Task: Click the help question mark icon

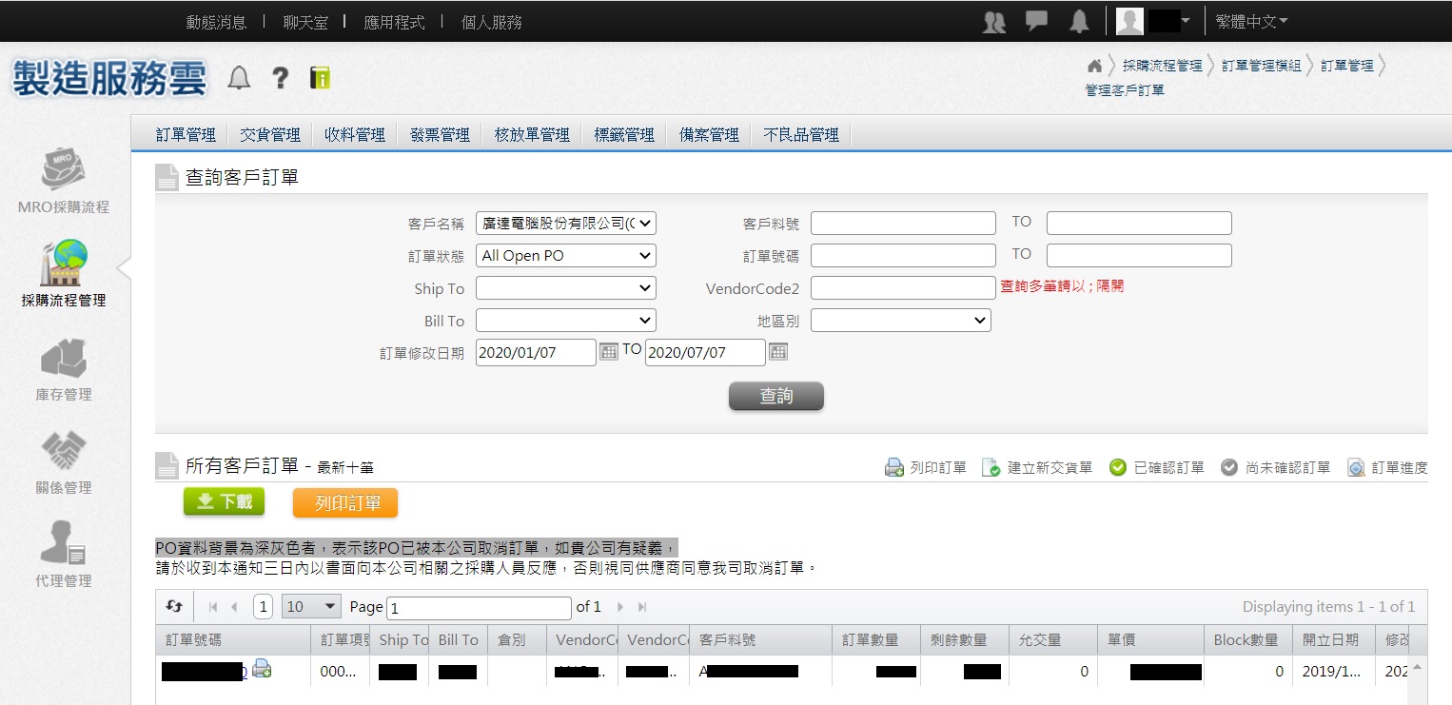Action: coord(280,78)
